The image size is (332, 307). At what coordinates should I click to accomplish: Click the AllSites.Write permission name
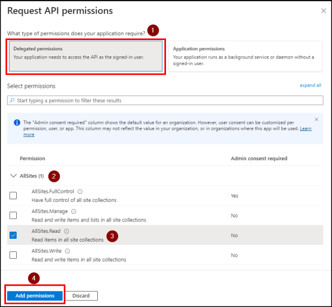coord(47,251)
